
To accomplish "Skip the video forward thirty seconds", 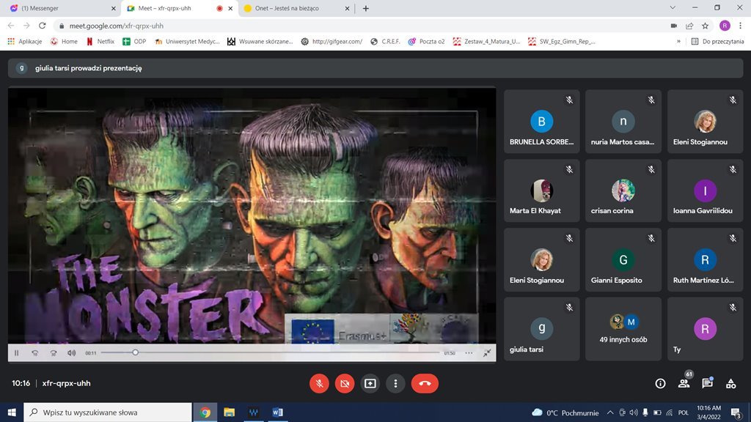I will pyautogui.click(x=53, y=352).
